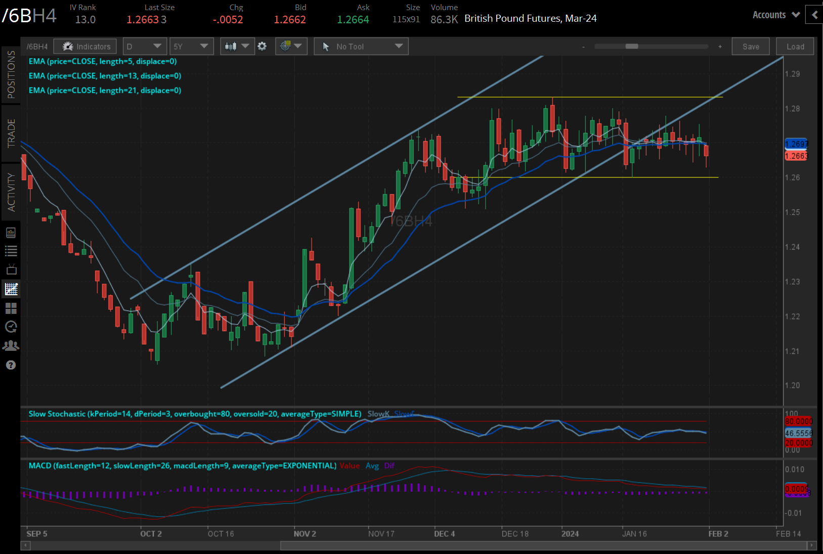Expand the D aggregation period dropdown
The width and height of the screenshot is (823, 554).
pyautogui.click(x=145, y=47)
